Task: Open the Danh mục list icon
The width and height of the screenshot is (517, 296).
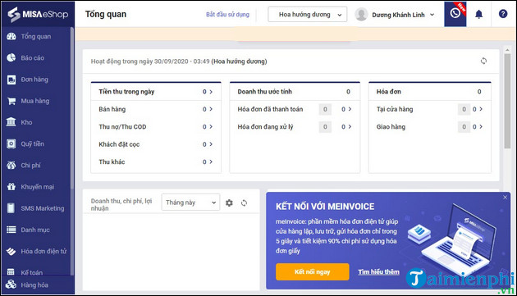Action: 11,230
